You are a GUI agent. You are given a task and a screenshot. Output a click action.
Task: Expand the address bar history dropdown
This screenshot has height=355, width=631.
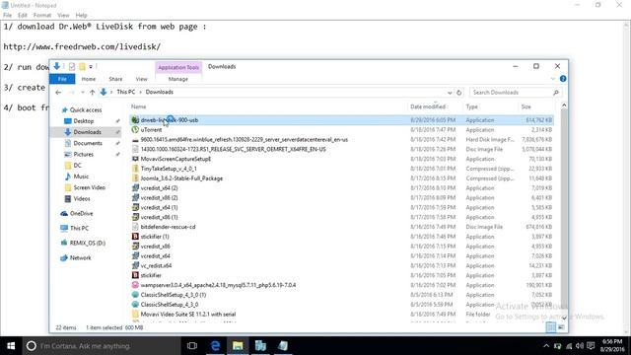click(x=450, y=93)
